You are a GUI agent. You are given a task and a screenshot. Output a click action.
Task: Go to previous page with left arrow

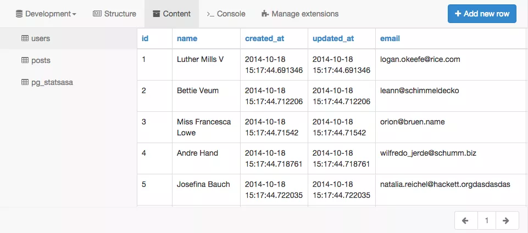pos(466,221)
